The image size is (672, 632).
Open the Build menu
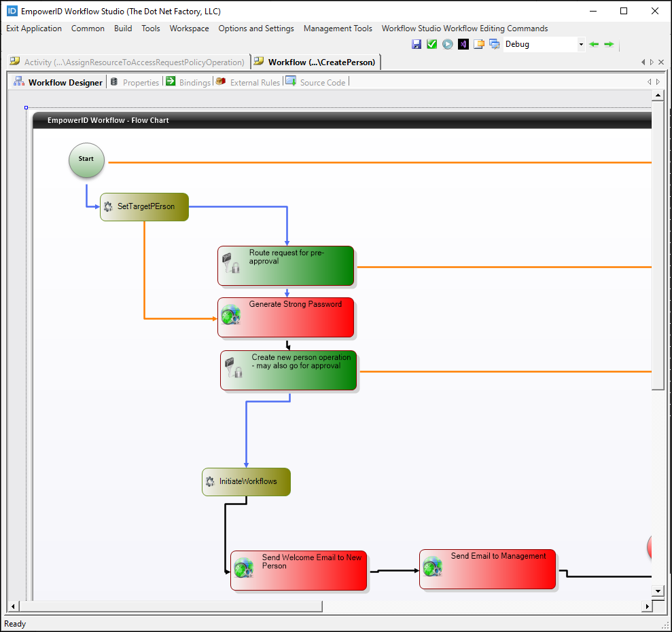click(x=123, y=29)
